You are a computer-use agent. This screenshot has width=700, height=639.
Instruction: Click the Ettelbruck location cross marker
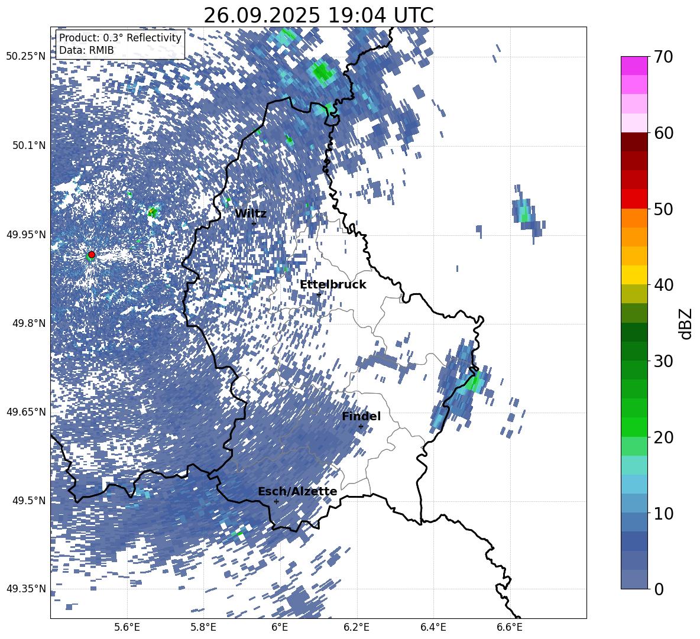(319, 294)
